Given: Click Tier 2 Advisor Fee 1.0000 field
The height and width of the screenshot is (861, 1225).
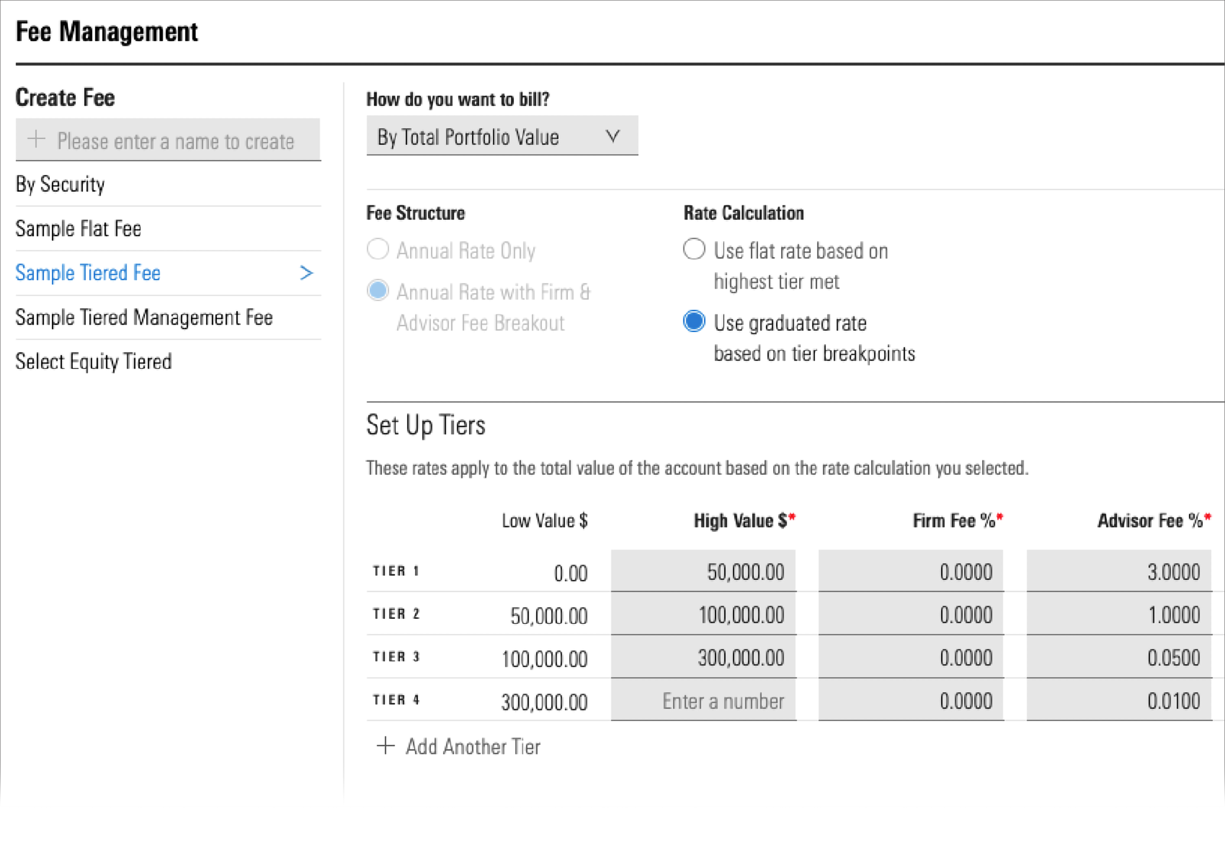Looking at the screenshot, I should (1119, 615).
